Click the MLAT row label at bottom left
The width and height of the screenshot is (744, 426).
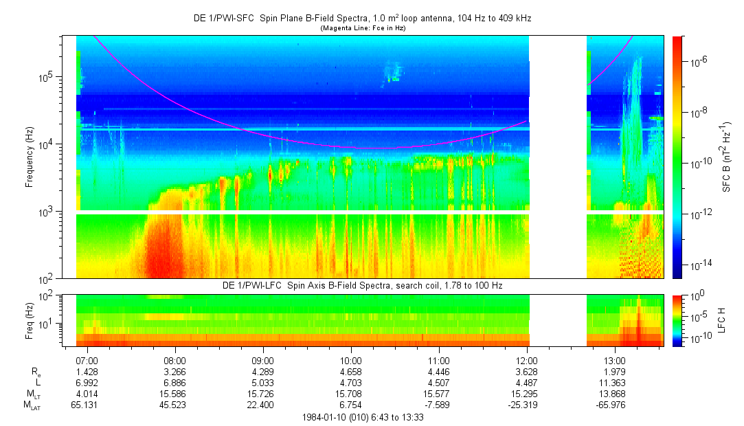(x=33, y=405)
